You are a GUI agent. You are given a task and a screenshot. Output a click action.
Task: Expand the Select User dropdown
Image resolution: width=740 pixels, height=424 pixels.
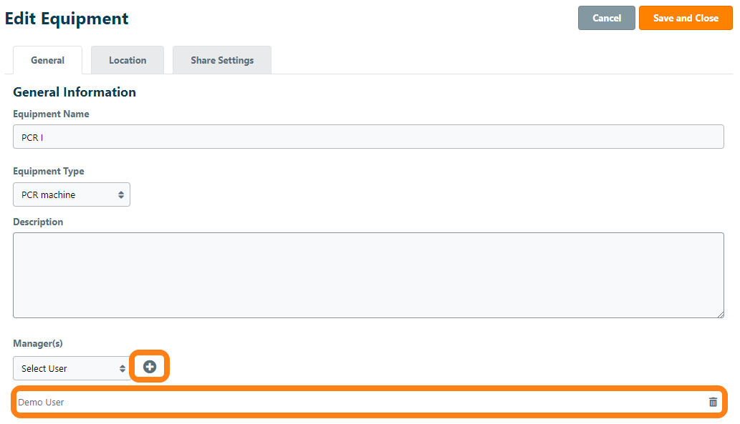coord(72,368)
